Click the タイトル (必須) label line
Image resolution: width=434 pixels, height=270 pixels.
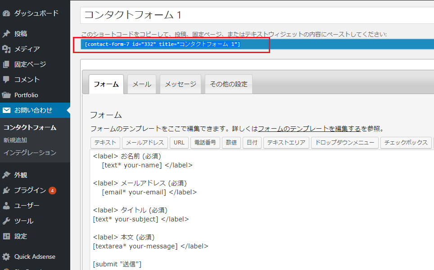click(x=131, y=210)
